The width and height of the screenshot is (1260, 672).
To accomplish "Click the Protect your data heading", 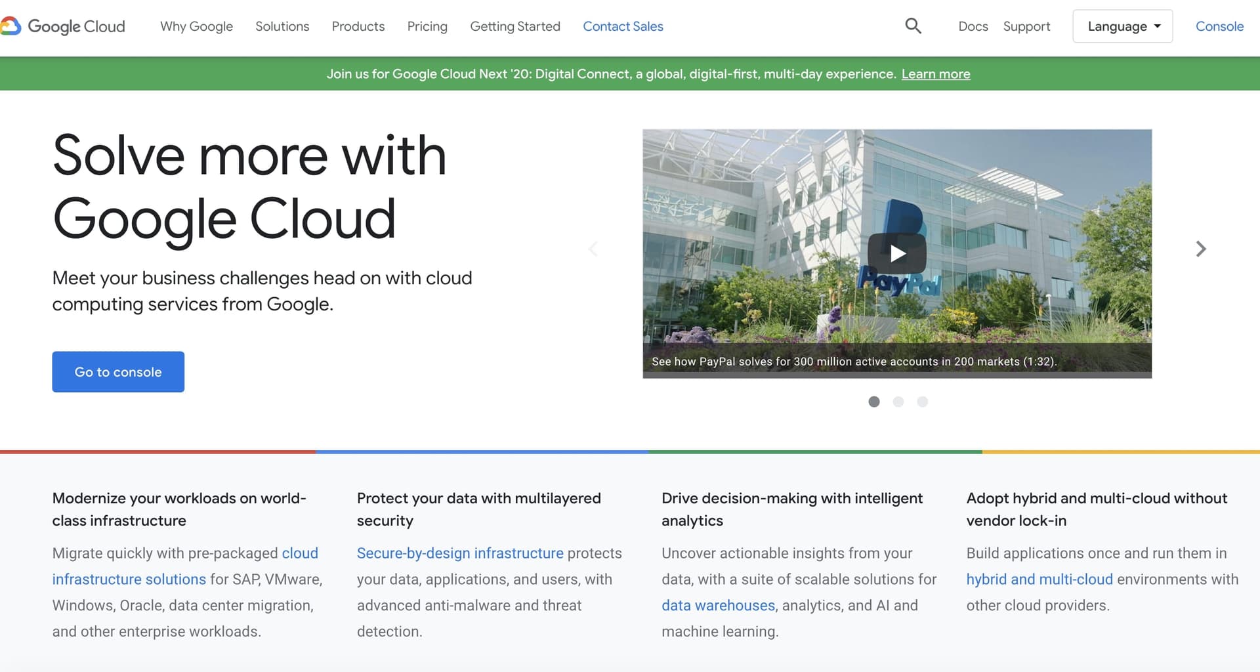I will (x=479, y=509).
